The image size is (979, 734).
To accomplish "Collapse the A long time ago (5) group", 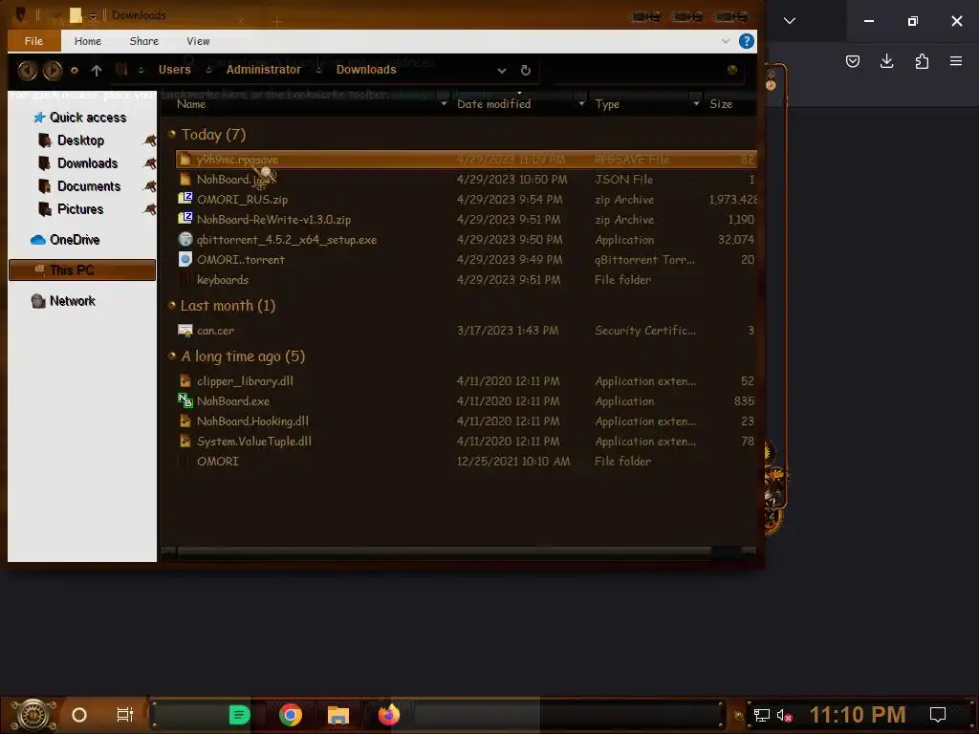I will coord(172,356).
